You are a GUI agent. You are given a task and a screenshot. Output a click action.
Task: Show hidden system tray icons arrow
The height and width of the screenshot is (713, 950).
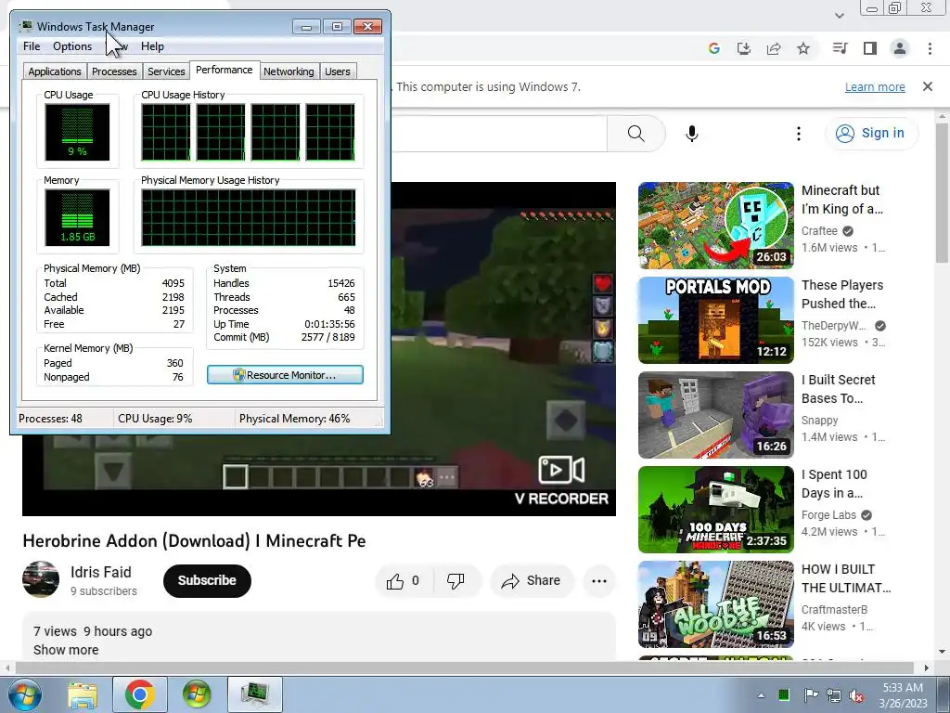pos(761,695)
